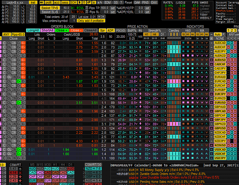Toggle the HAS 15 timeframe button

point(184,34)
